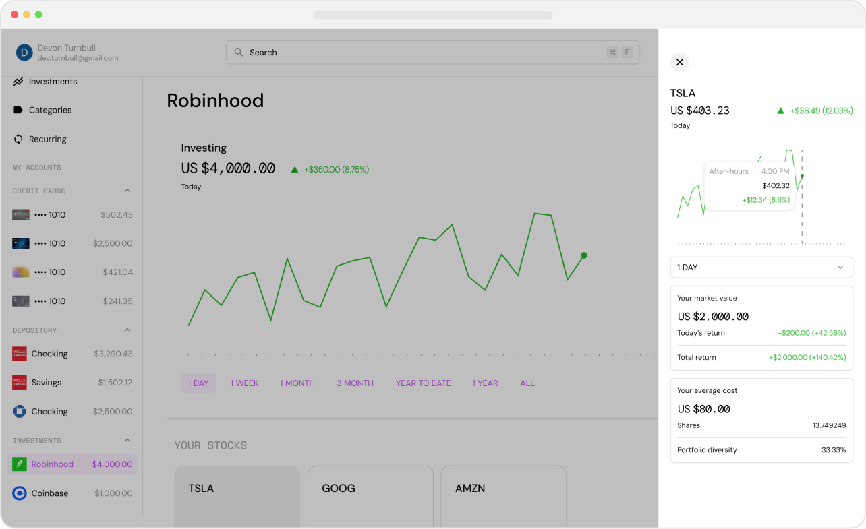Collapse the Credit Cards section
Viewport: 866px width, 529px height.
127,191
